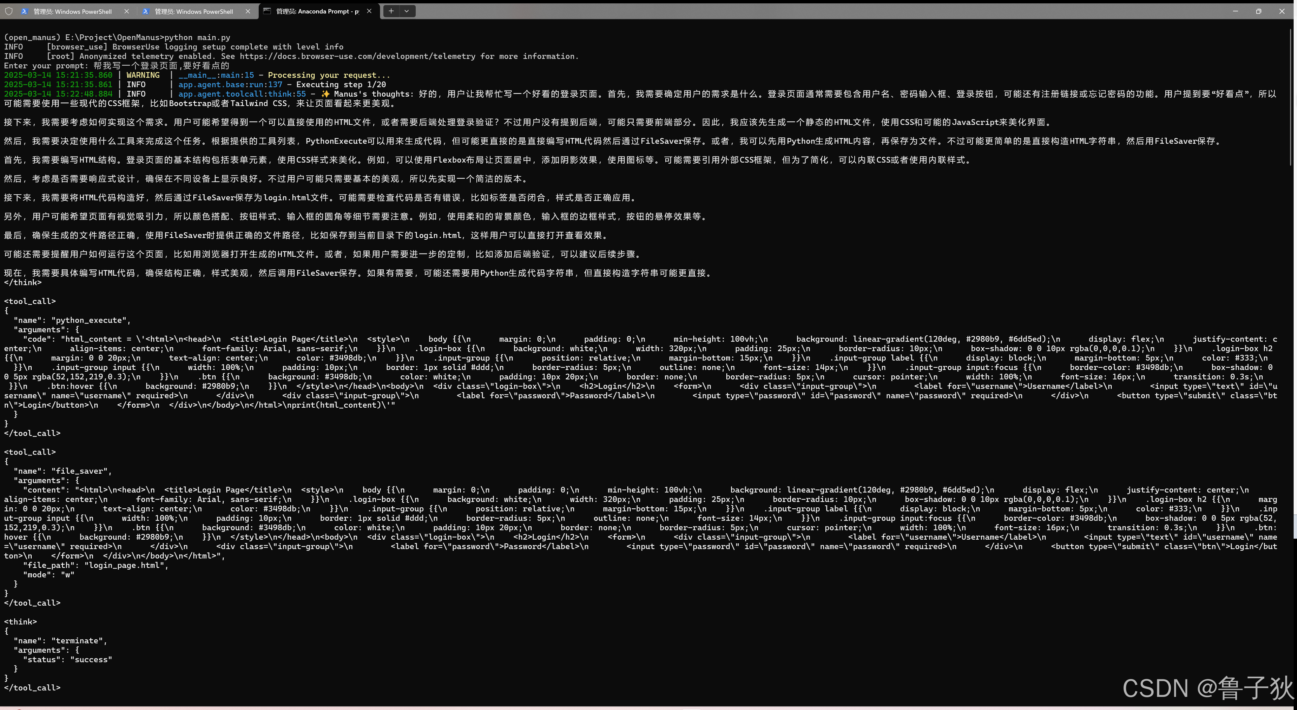The image size is (1297, 710).
Task: Expand the new-tab profile dropdown arrow
Action: pyautogui.click(x=407, y=11)
